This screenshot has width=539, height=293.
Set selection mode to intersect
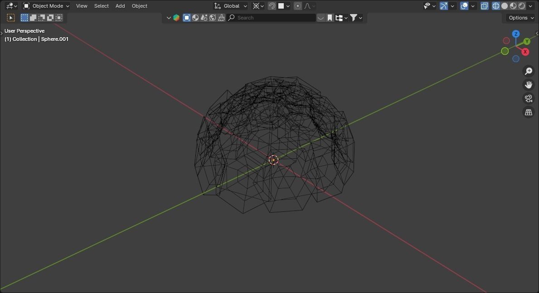[x=59, y=18]
